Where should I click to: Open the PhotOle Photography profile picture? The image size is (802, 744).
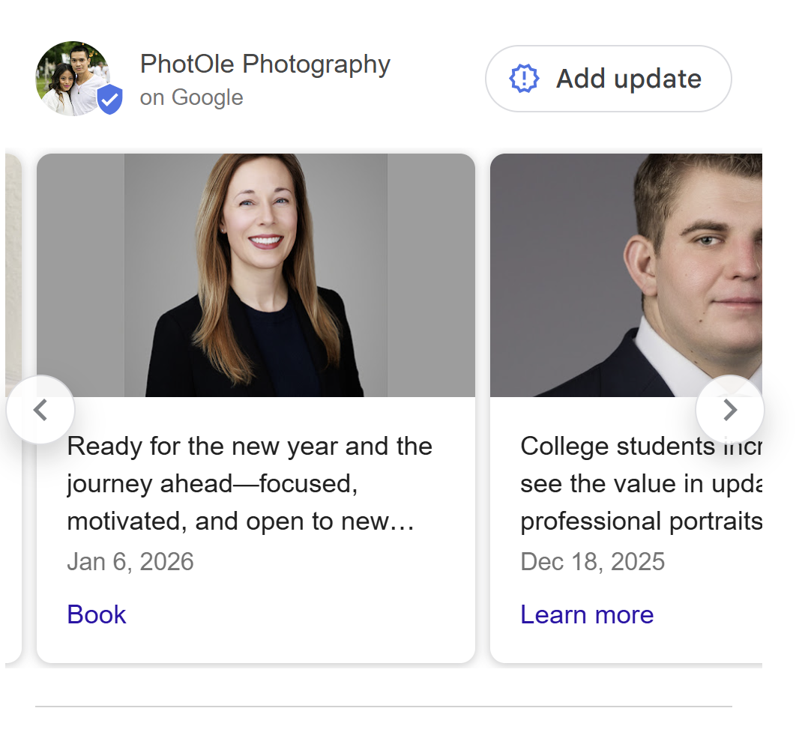tap(71, 77)
